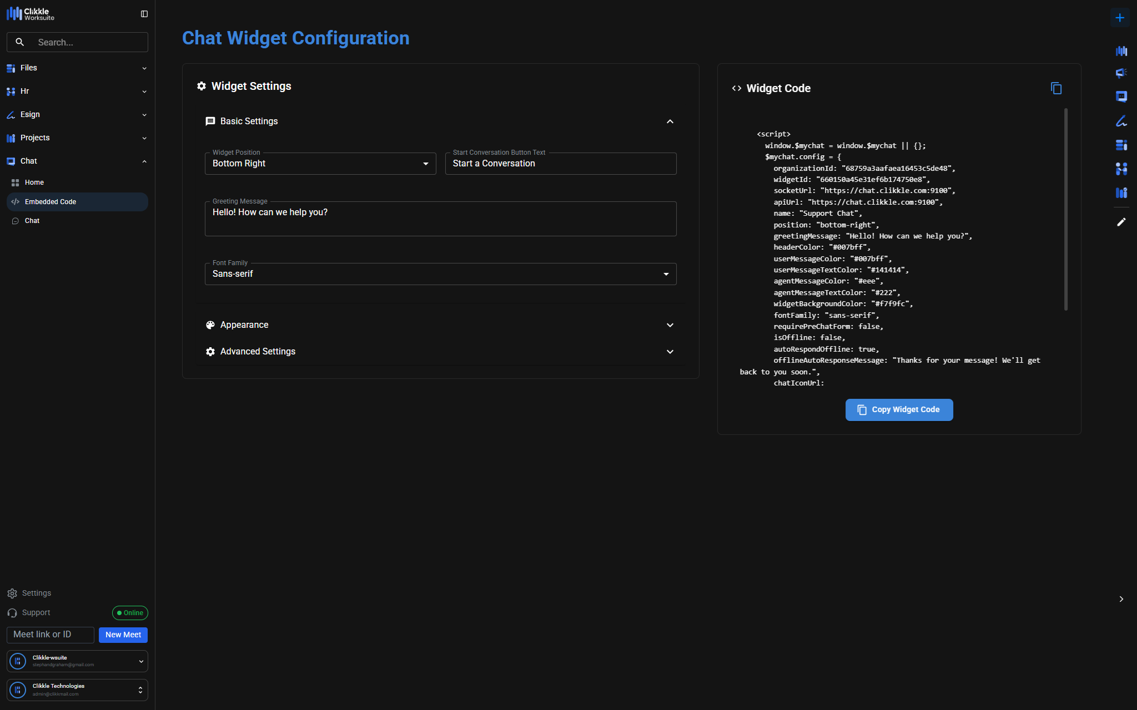Open the signature Esign icon in right rail
Viewport: 1137px width, 710px height.
(x=1121, y=121)
